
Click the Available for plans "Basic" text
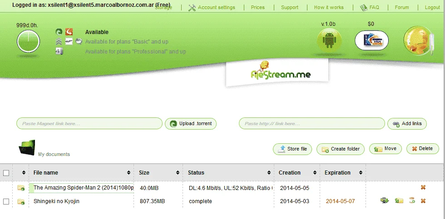click(x=127, y=42)
